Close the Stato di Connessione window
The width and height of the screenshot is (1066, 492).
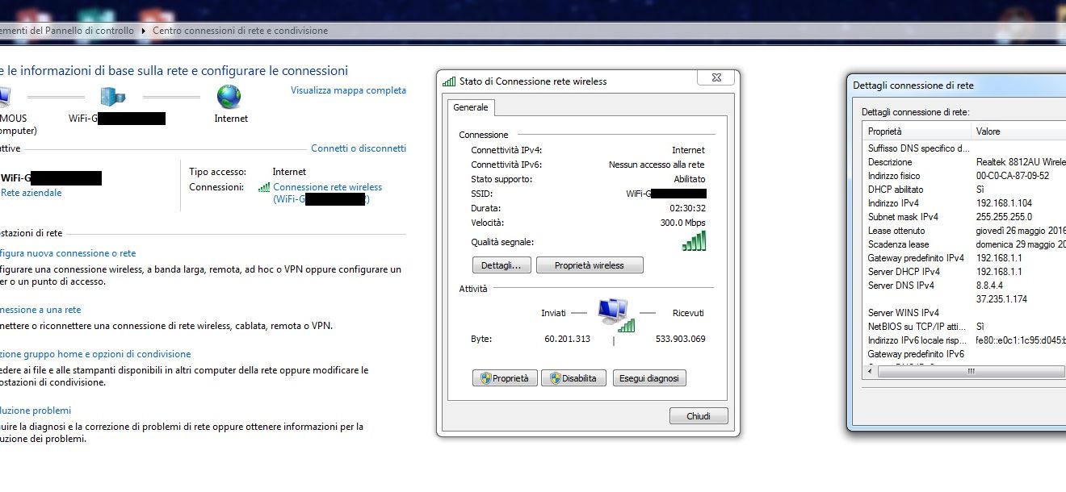point(716,78)
